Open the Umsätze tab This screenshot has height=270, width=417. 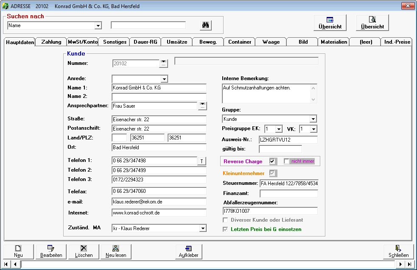[x=176, y=42]
